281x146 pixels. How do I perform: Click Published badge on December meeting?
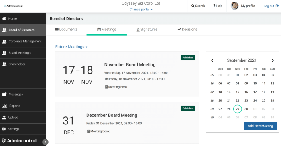pos(188,108)
